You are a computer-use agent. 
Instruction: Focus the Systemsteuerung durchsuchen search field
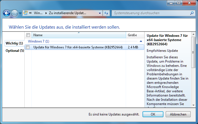point(150,13)
